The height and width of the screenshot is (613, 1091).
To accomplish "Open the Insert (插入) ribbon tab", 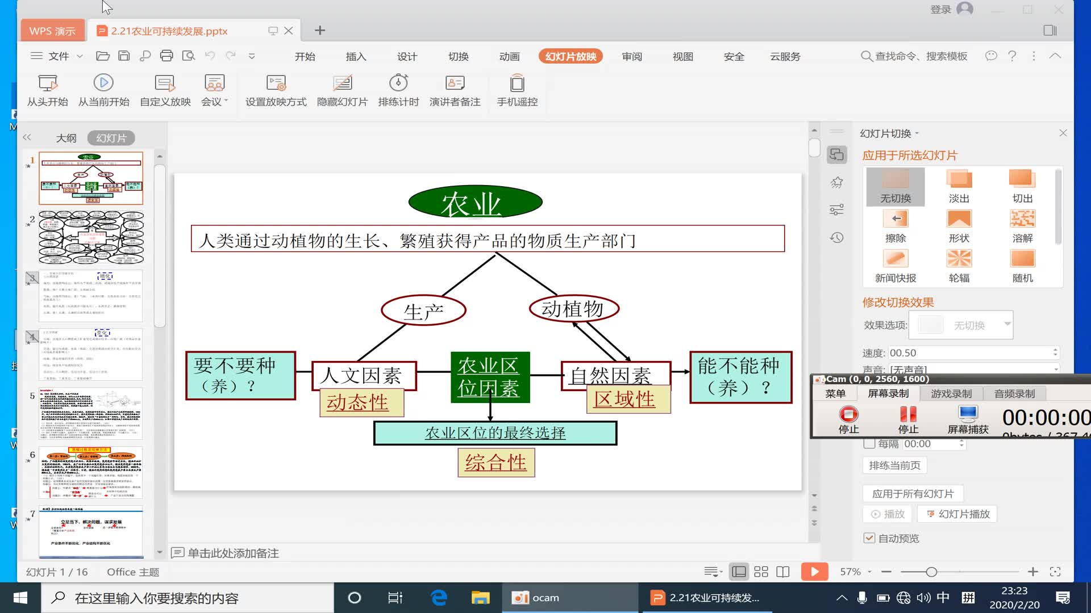I will 356,56.
